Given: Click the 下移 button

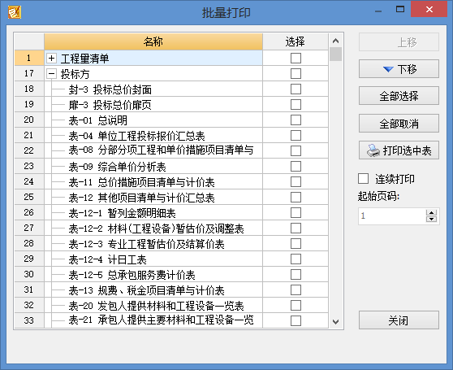Looking at the screenshot, I should (399, 69).
